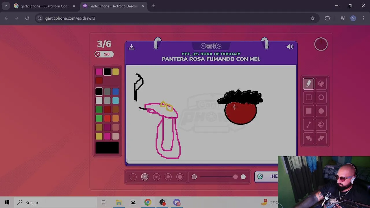Set the opacity slider to minimum
This screenshot has height=208, width=370.
tap(194, 177)
